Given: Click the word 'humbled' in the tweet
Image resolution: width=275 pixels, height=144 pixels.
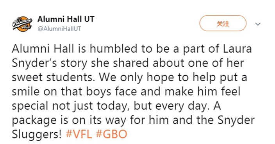Looking at the screenshot, I should tap(113, 49).
